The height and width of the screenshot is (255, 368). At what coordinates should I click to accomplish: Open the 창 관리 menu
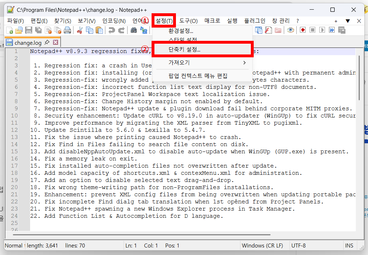(x=281, y=21)
